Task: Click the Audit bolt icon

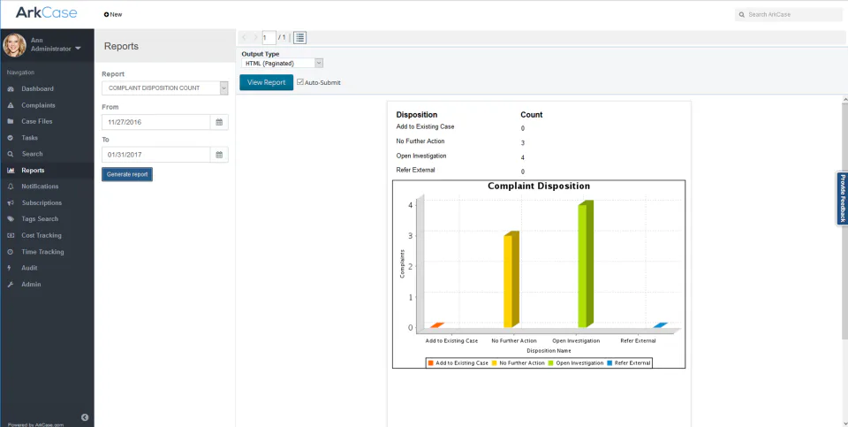Action: coord(10,268)
